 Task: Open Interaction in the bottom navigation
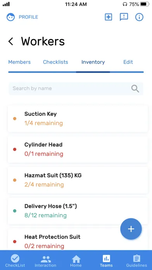(x=45, y=261)
